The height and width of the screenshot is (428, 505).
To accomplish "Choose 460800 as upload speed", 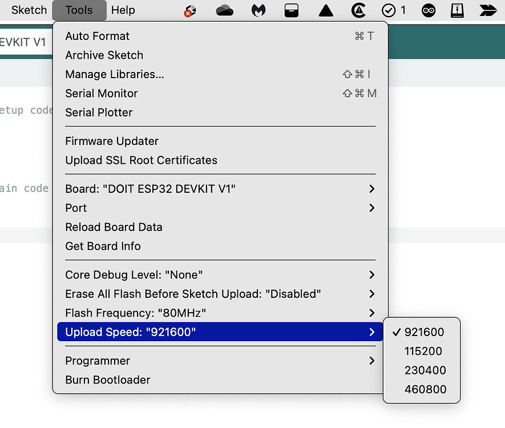I will [423, 389].
